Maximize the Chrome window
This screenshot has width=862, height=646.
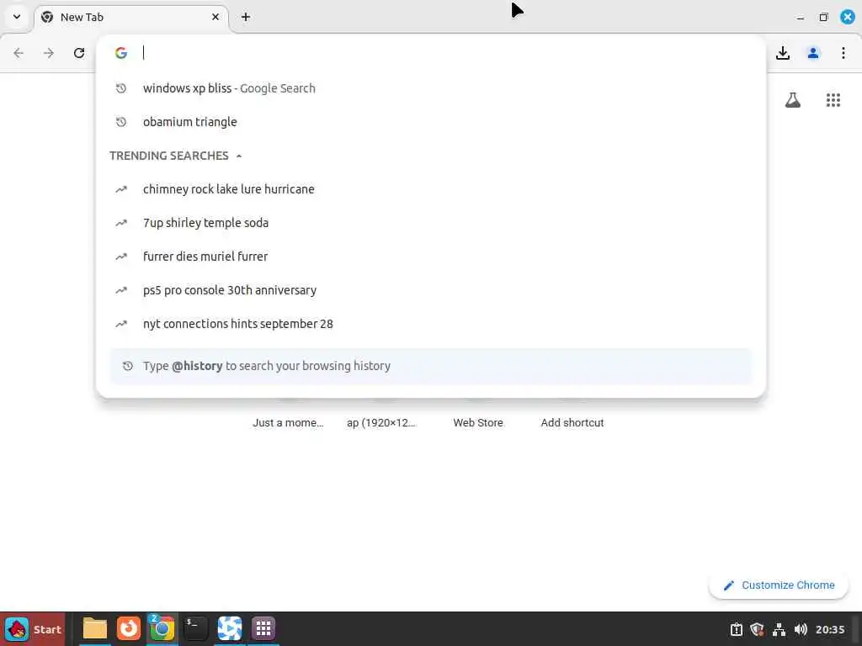click(x=823, y=18)
